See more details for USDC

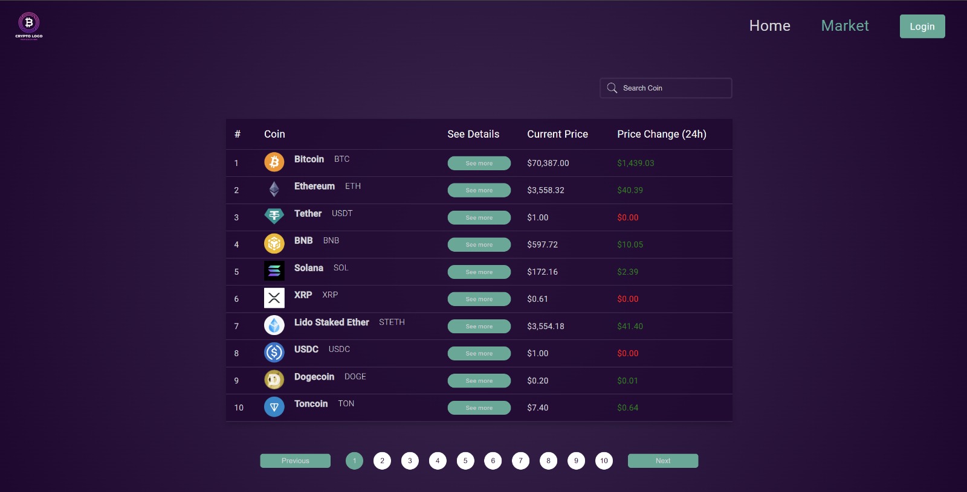479,353
